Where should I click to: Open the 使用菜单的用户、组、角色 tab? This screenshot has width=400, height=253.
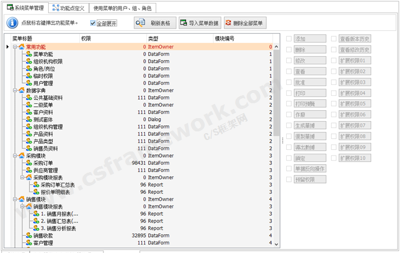122,9
